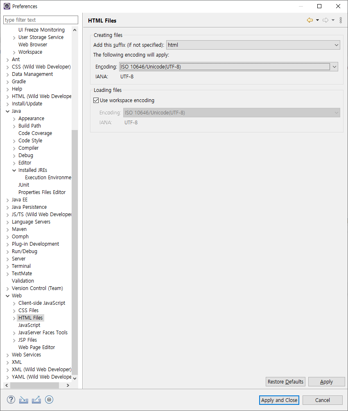The width and height of the screenshot is (348, 411).
Task: Expand the Server tree node
Action: click(8, 259)
